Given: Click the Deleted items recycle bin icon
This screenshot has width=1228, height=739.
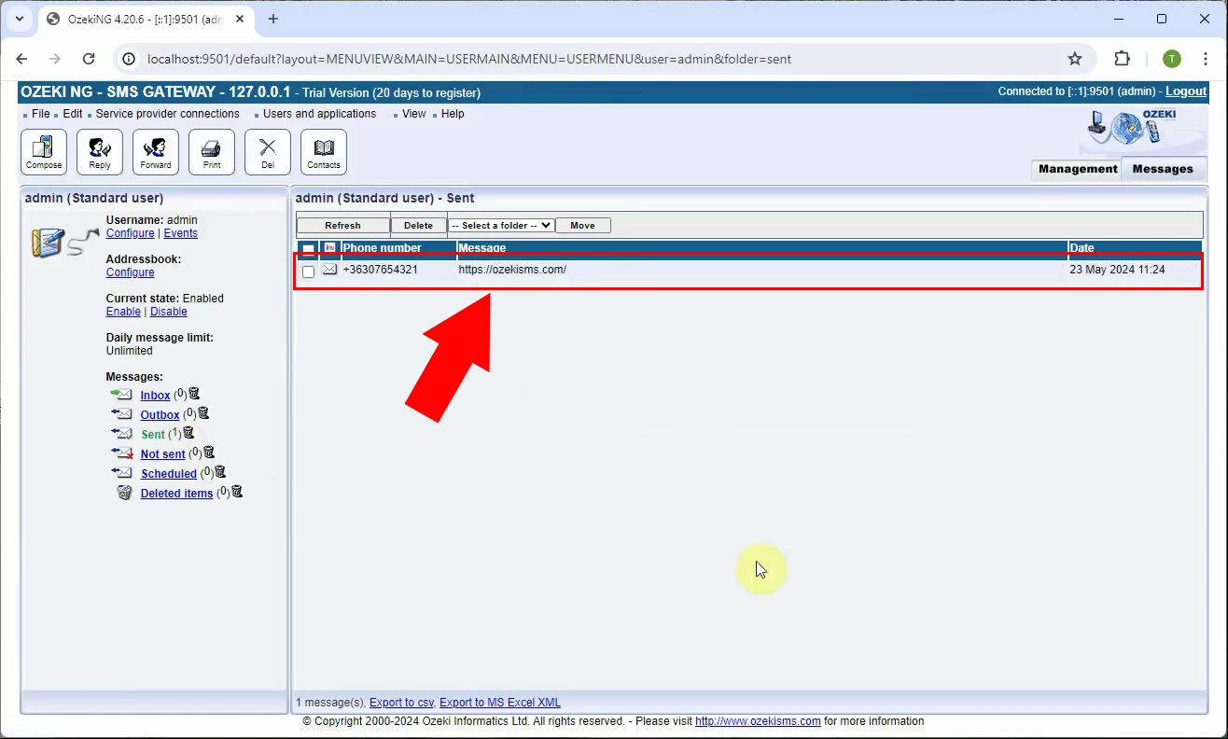Looking at the screenshot, I should (124, 493).
